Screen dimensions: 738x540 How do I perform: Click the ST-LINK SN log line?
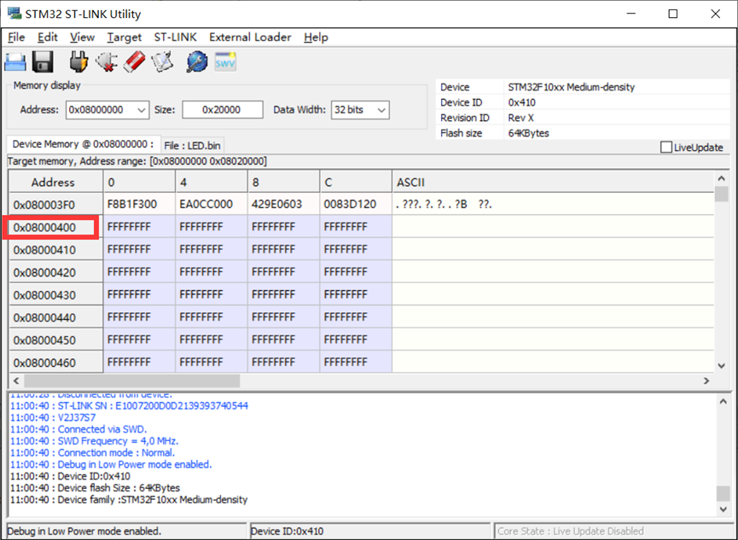point(129,406)
